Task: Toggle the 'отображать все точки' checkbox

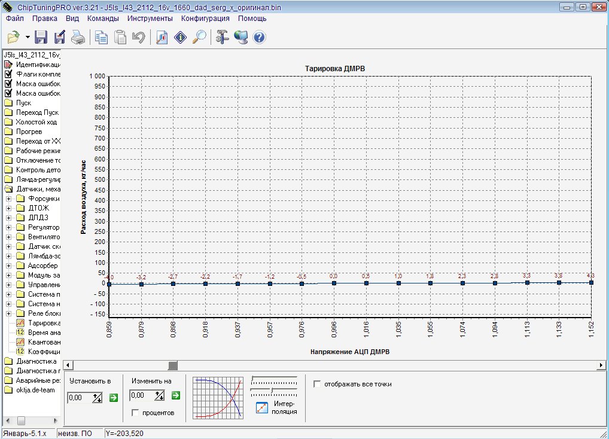Action: pos(317,384)
